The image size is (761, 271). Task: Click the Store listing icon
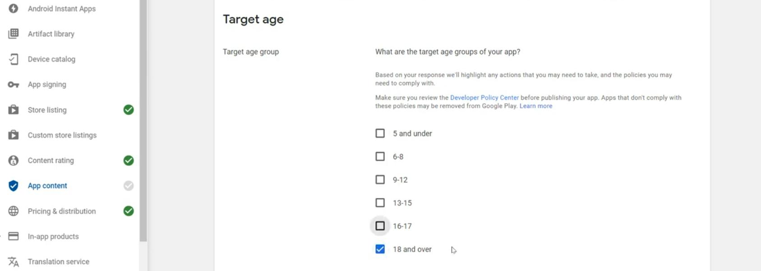(x=14, y=110)
